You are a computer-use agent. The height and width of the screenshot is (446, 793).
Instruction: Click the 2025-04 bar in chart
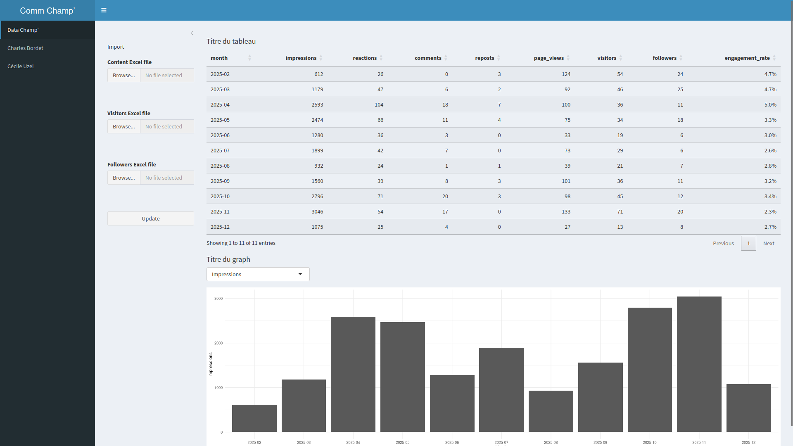(353, 374)
